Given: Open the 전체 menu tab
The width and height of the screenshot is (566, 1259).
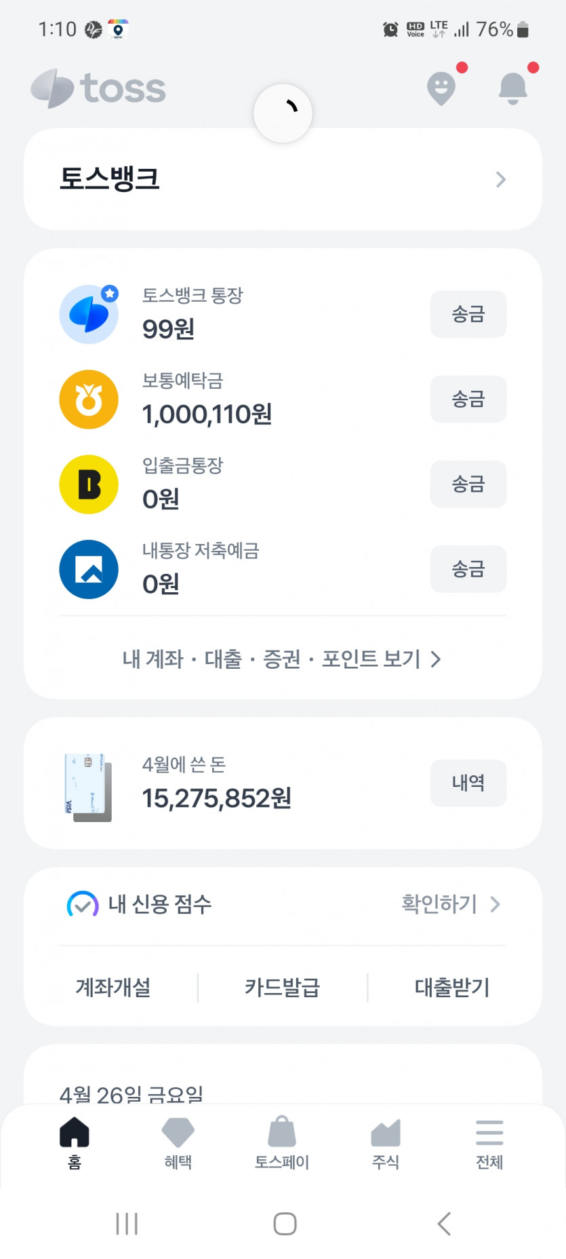Looking at the screenshot, I should 489,1142.
